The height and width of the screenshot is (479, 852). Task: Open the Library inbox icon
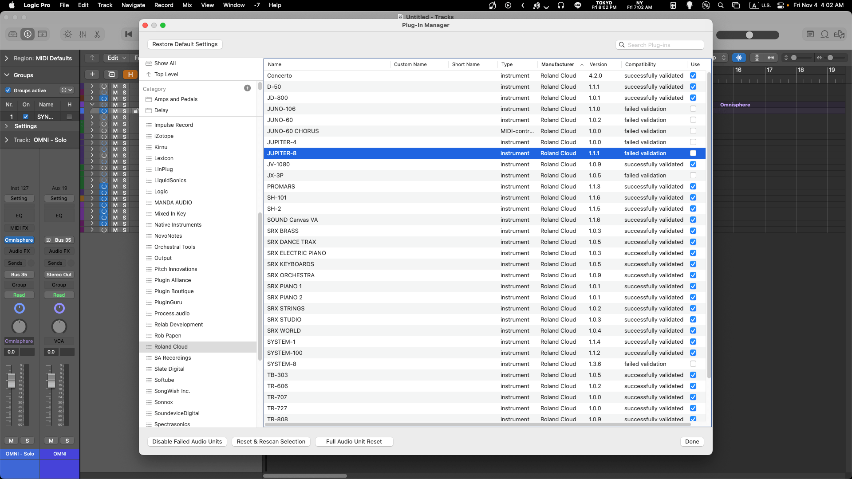pyautogui.click(x=13, y=34)
